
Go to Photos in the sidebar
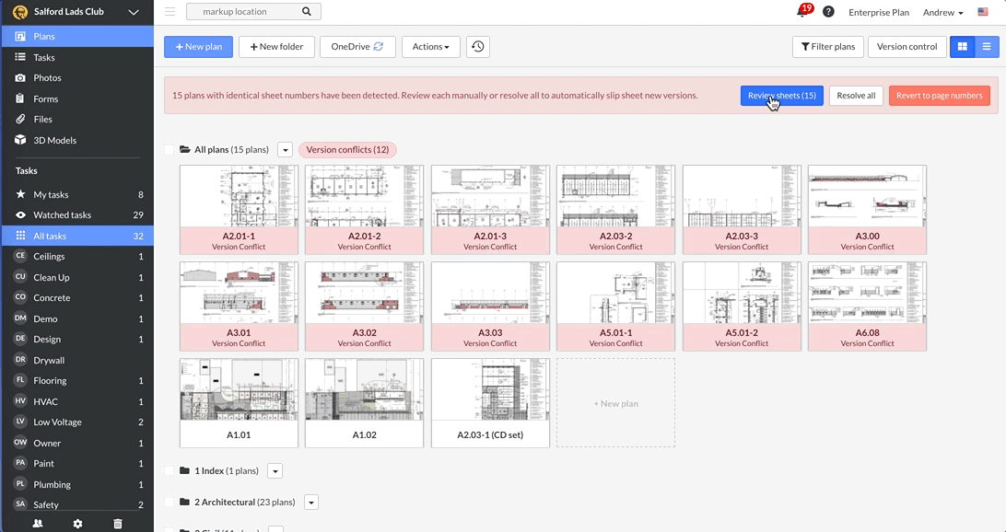click(x=47, y=78)
